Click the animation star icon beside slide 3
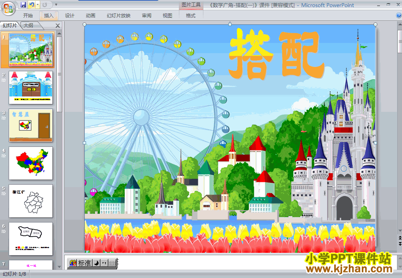Screen dimensions: 402x278 4,118
